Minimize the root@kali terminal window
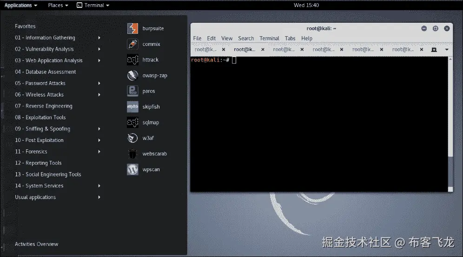Image resolution: width=463 pixels, height=257 pixels. point(424,28)
